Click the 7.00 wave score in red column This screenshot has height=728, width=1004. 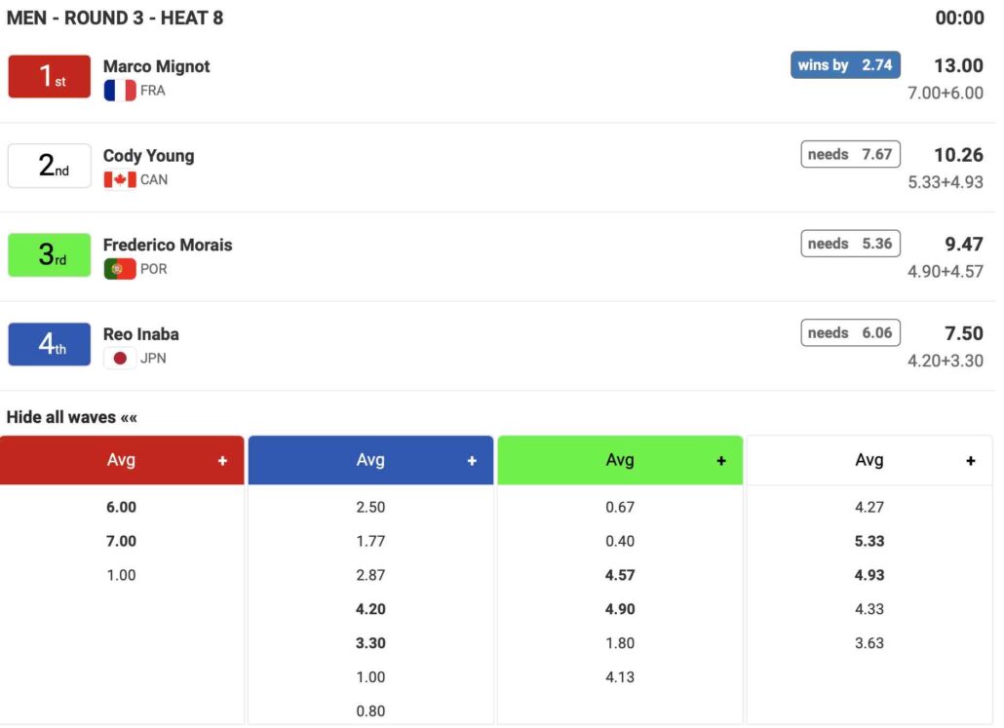[x=121, y=541]
